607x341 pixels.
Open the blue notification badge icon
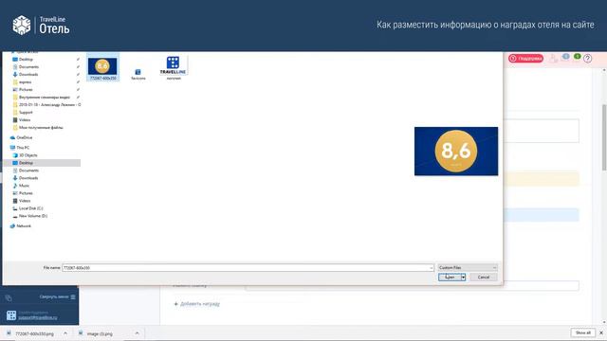[565, 57]
